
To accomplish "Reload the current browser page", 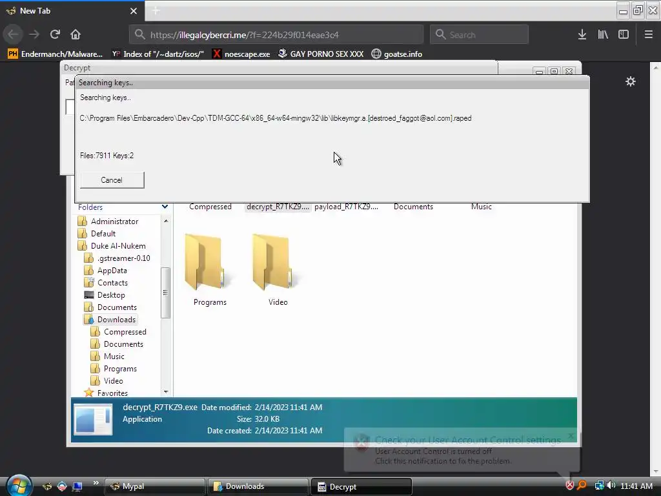I will coord(55,34).
